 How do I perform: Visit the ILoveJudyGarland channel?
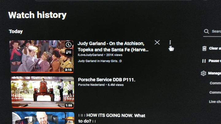point(90,55)
